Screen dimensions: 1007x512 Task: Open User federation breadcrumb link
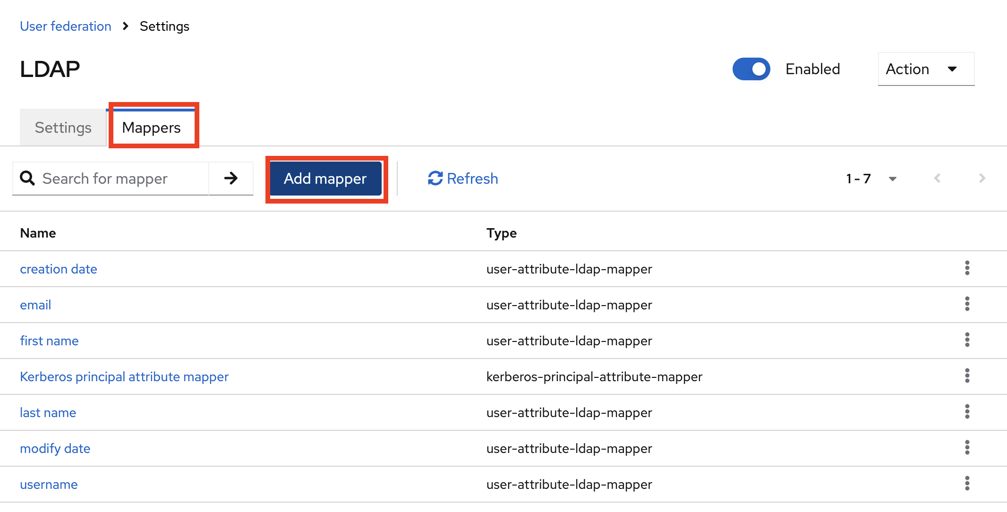coord(66,26)
